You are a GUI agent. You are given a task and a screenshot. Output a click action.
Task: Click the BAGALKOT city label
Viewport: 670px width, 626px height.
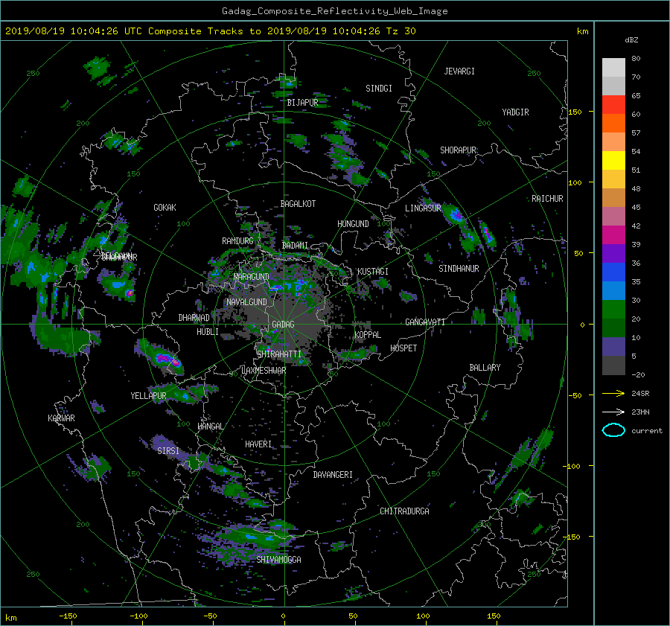[x=298, y=204]
